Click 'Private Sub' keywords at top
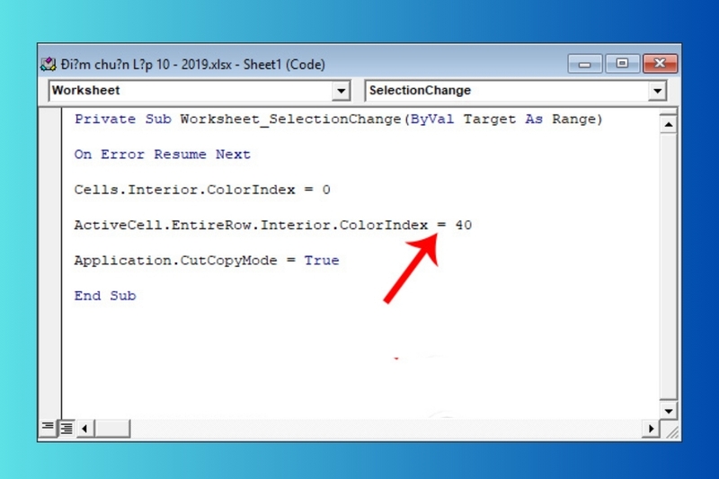 click(123, 120)
